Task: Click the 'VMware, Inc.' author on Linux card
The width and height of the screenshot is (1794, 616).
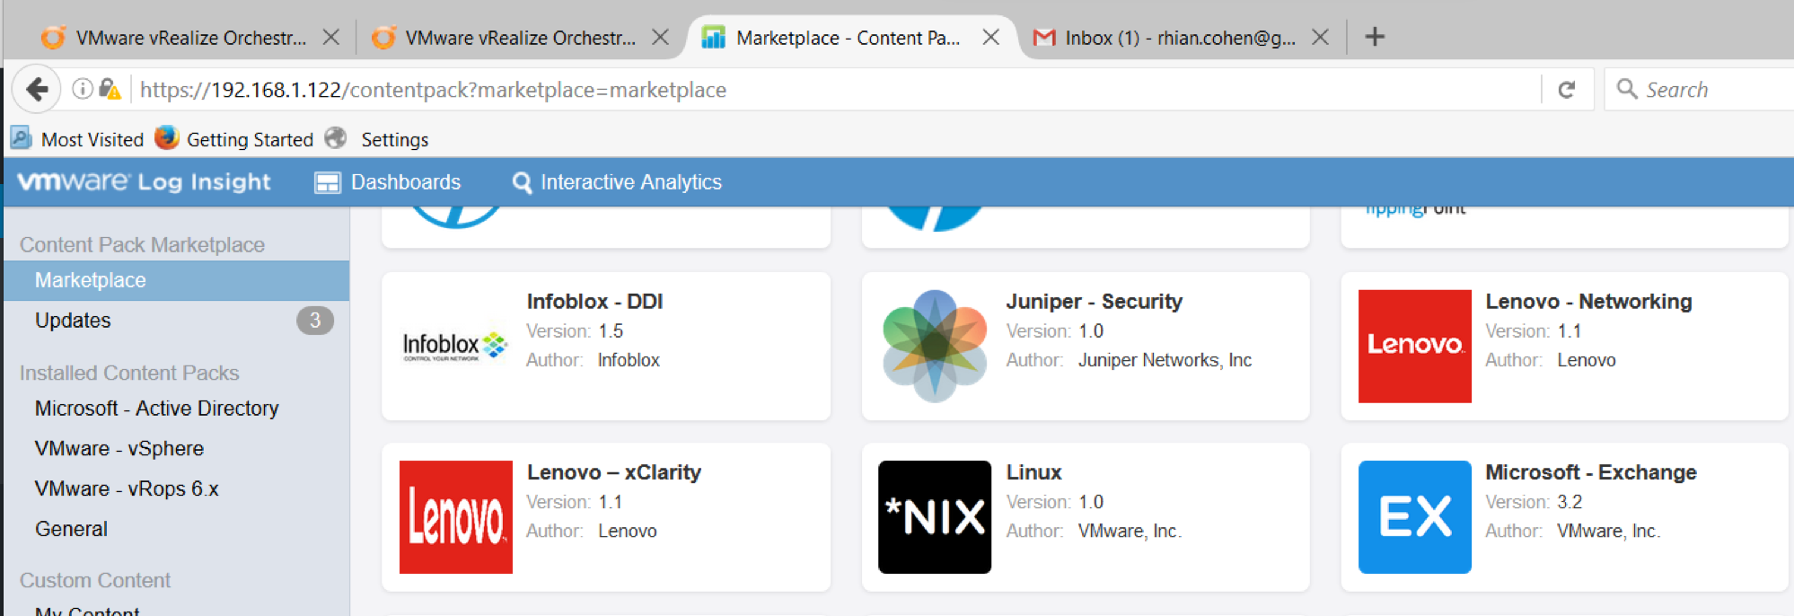Action: pyautogui.click(x=1130, y=531)
